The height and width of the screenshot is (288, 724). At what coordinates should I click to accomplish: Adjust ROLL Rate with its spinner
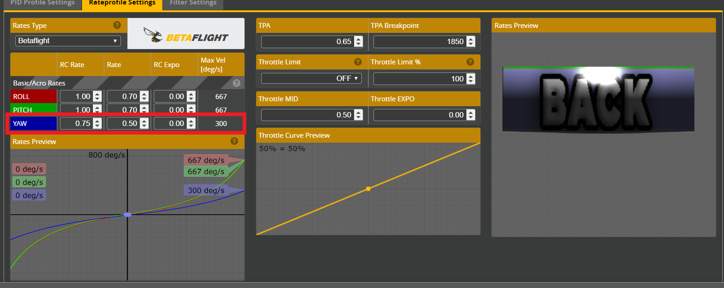144,96
